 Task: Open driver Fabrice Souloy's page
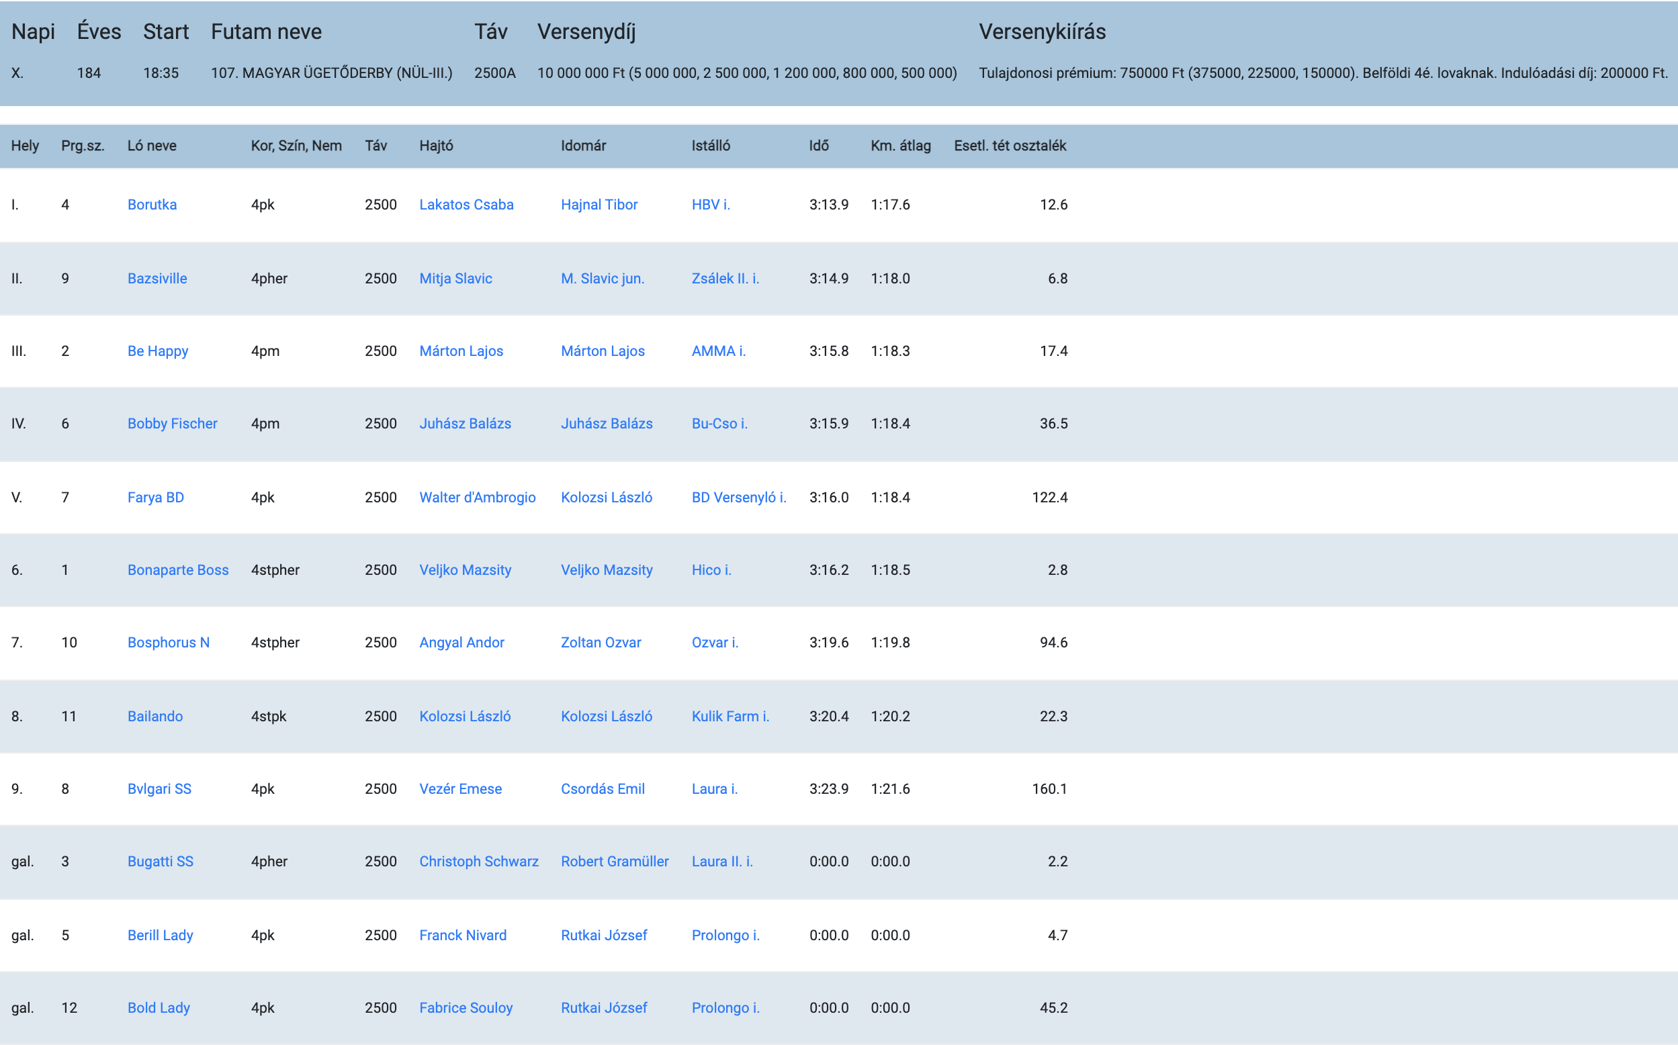pyautogui.click(x=466, y=1008)
